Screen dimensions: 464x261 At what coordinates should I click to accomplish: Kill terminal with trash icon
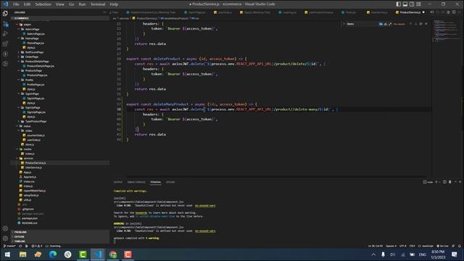(449, 182)
